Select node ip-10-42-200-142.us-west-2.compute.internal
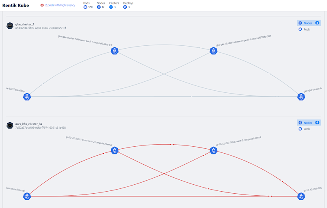The height and width of the screenshot is (208, 327). click(114, 150)
